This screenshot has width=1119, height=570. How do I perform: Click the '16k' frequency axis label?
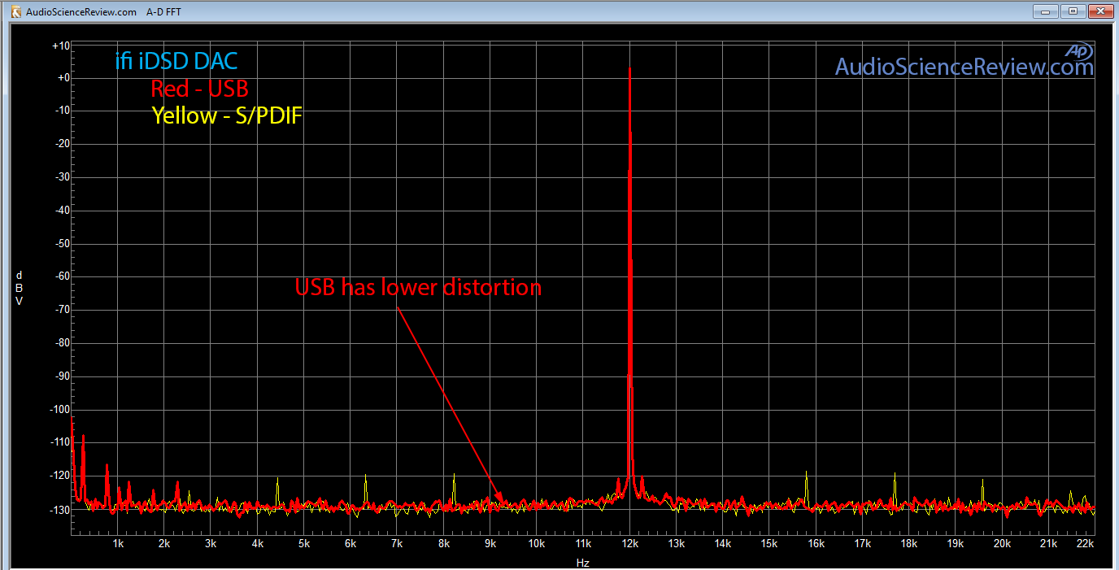pyautogui.click(x=816, y=543)
